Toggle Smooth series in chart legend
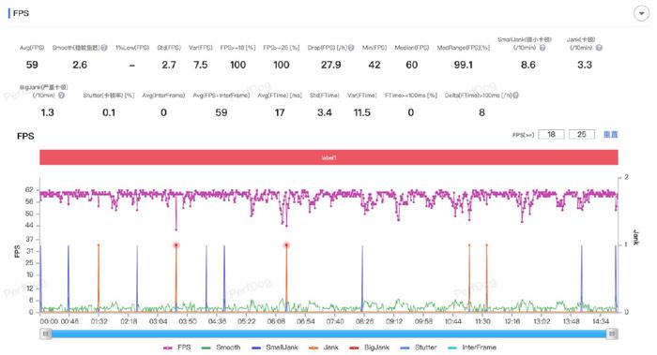657x355 pixels. (222, 348)
